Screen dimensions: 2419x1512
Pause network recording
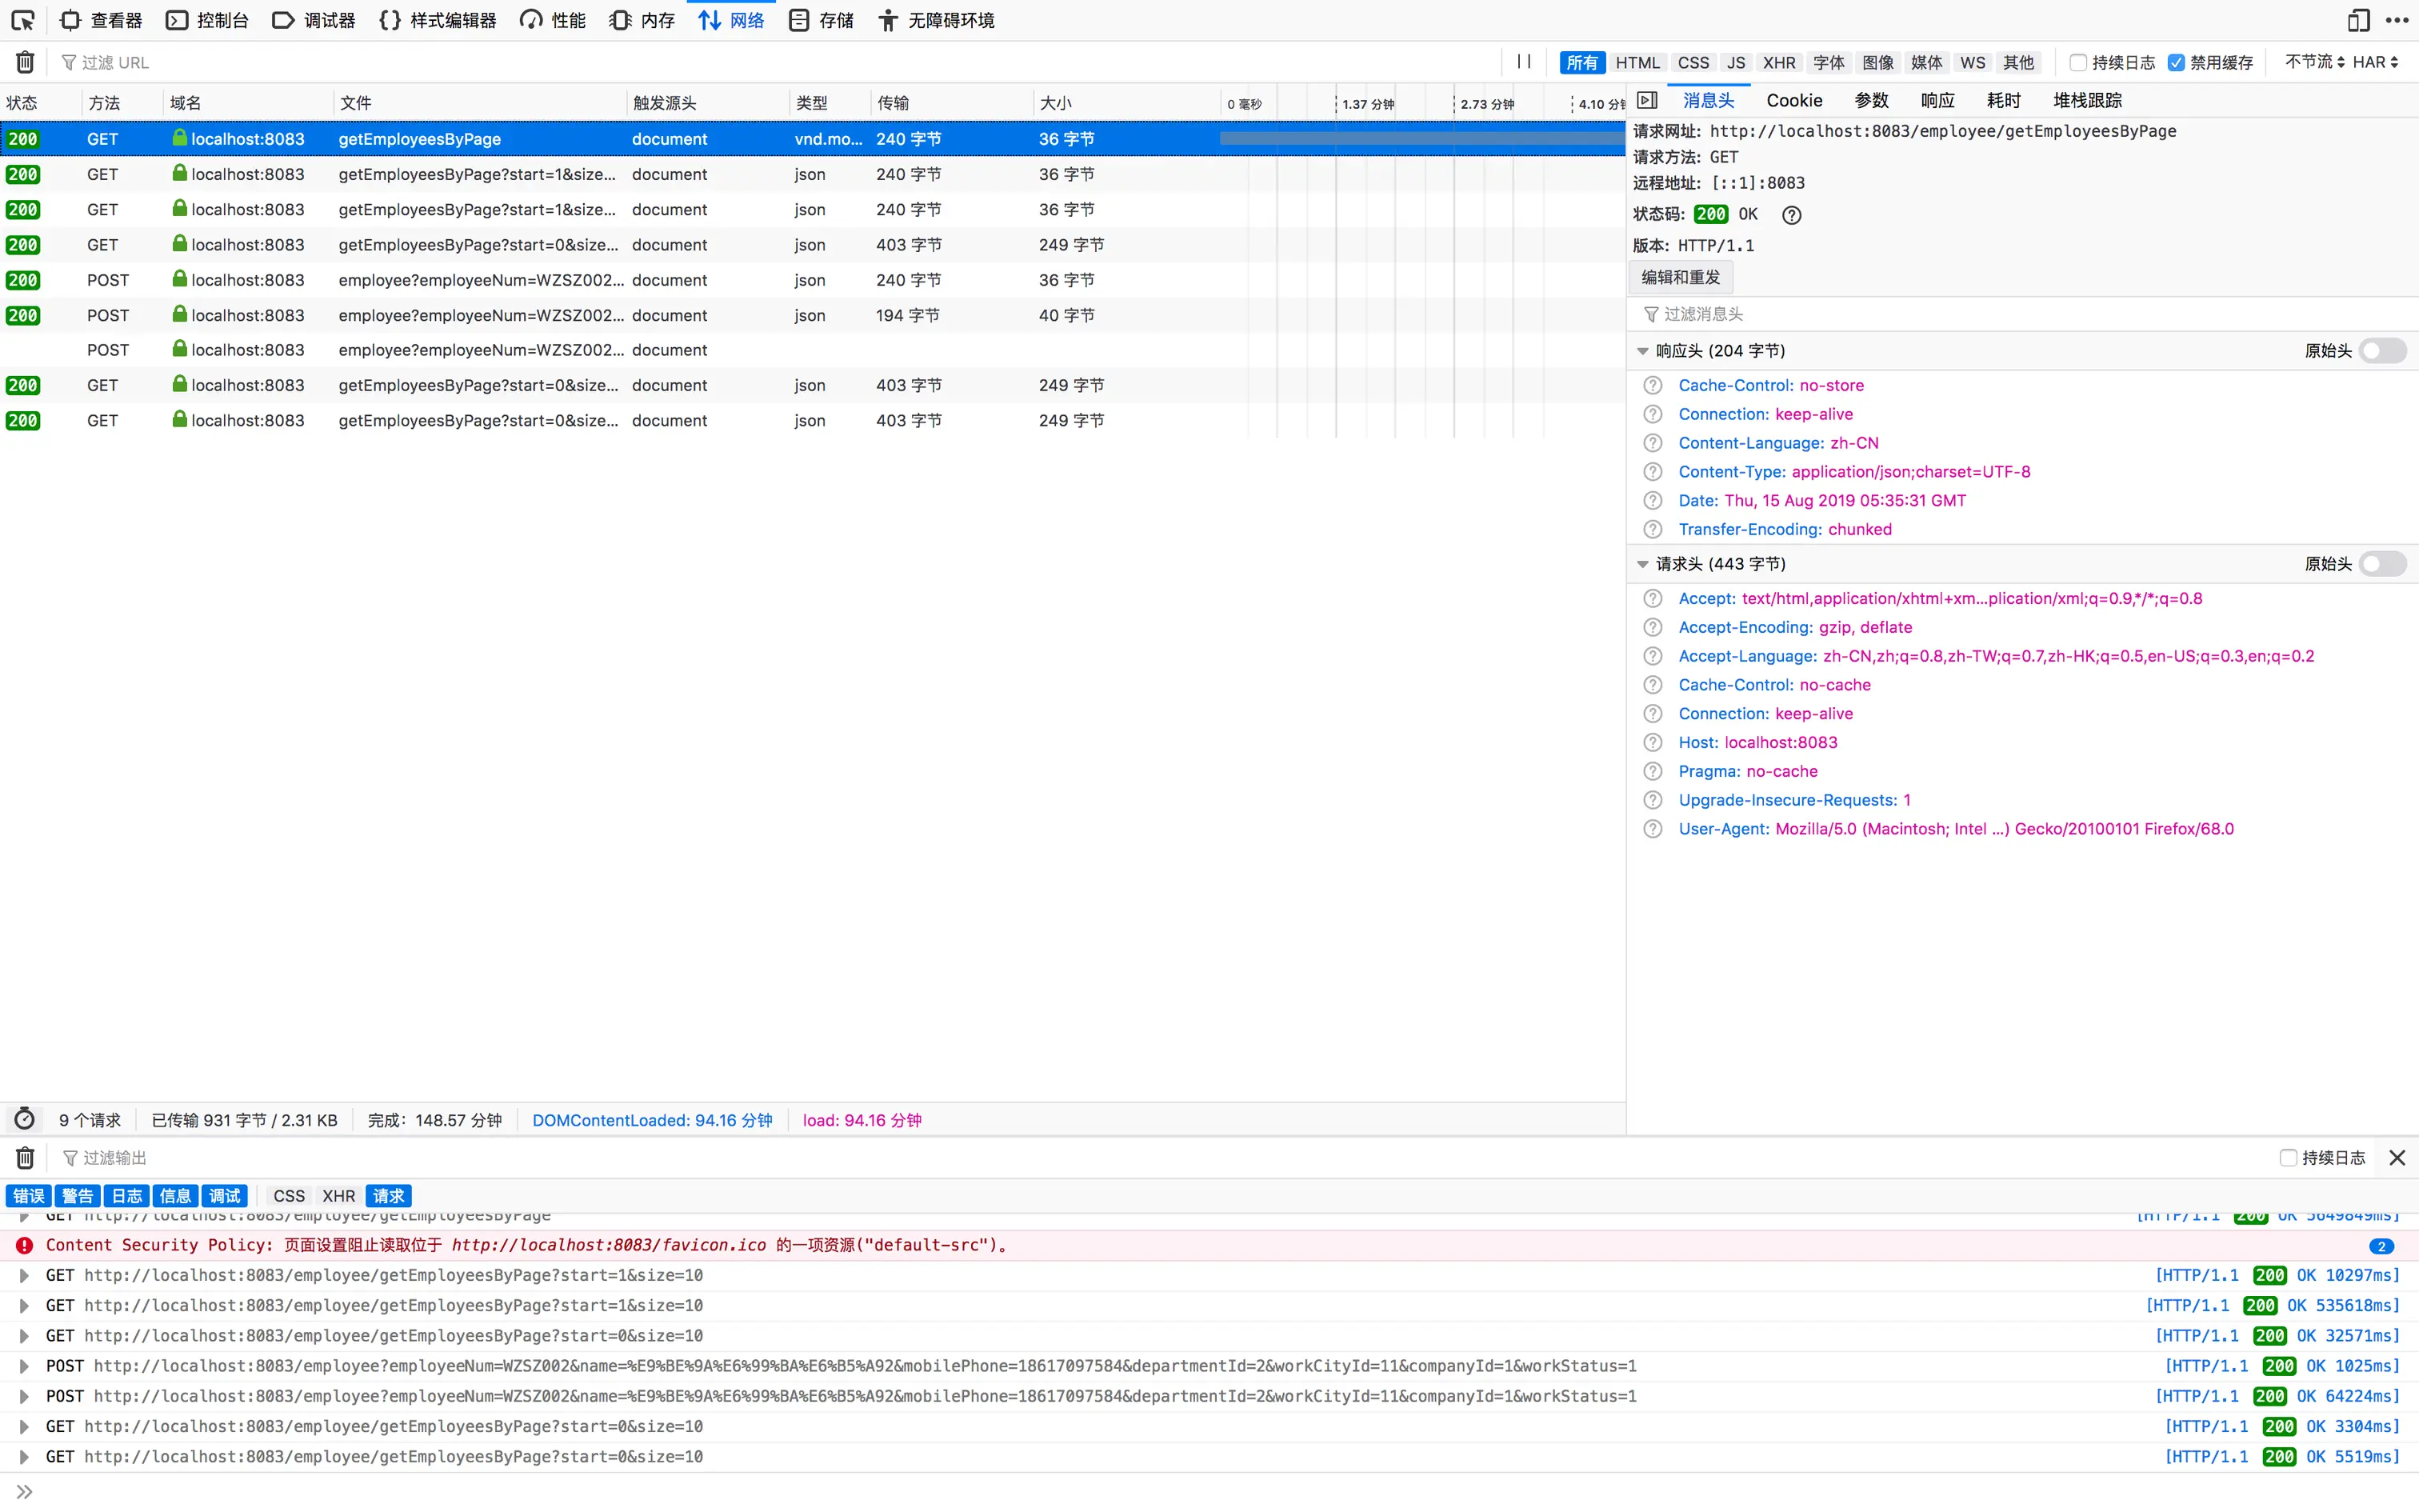[x=1523, y=62]
